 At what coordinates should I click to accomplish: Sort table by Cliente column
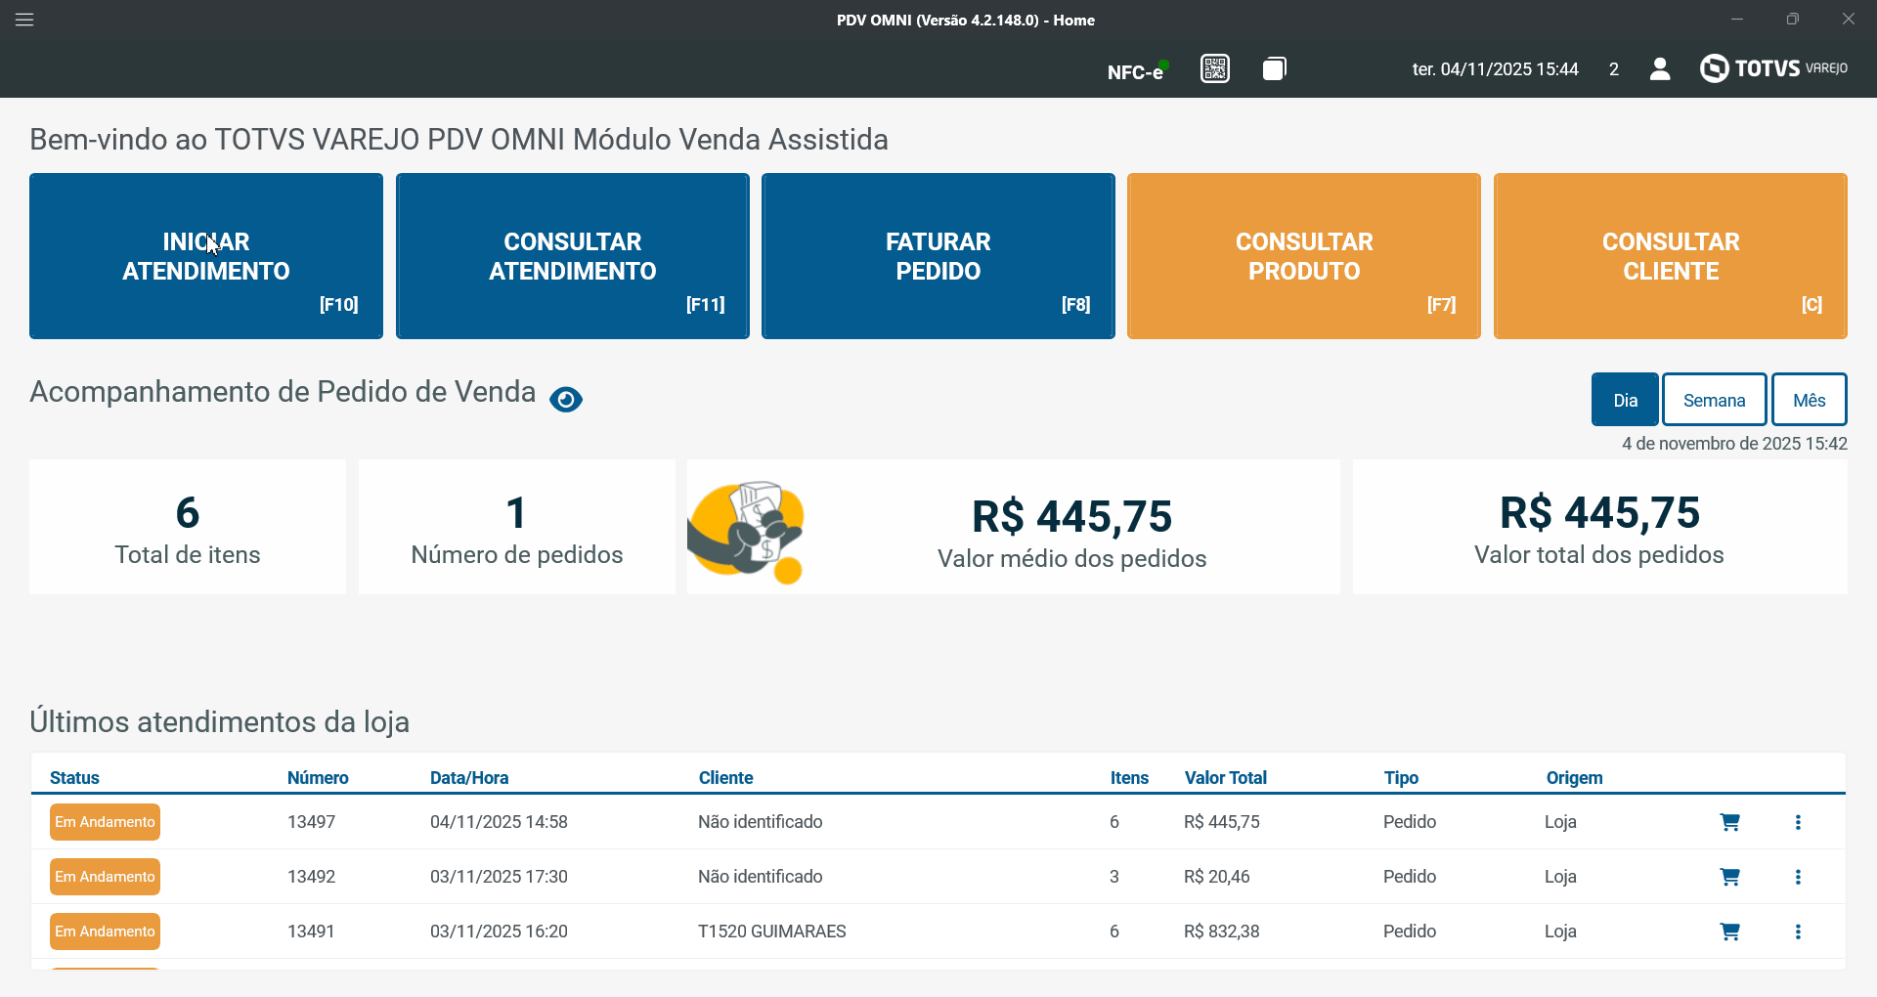[x=725, y=778]
